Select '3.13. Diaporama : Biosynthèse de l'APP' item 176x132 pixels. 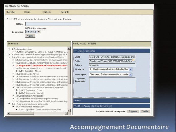tap(42, 101)
